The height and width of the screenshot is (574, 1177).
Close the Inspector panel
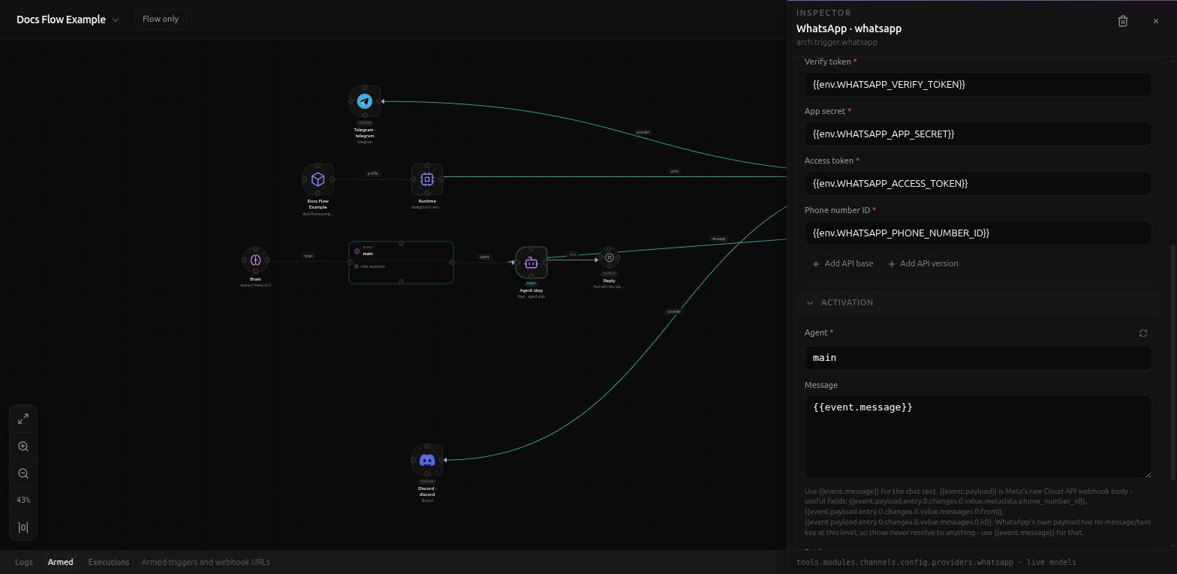[1156, 21]
